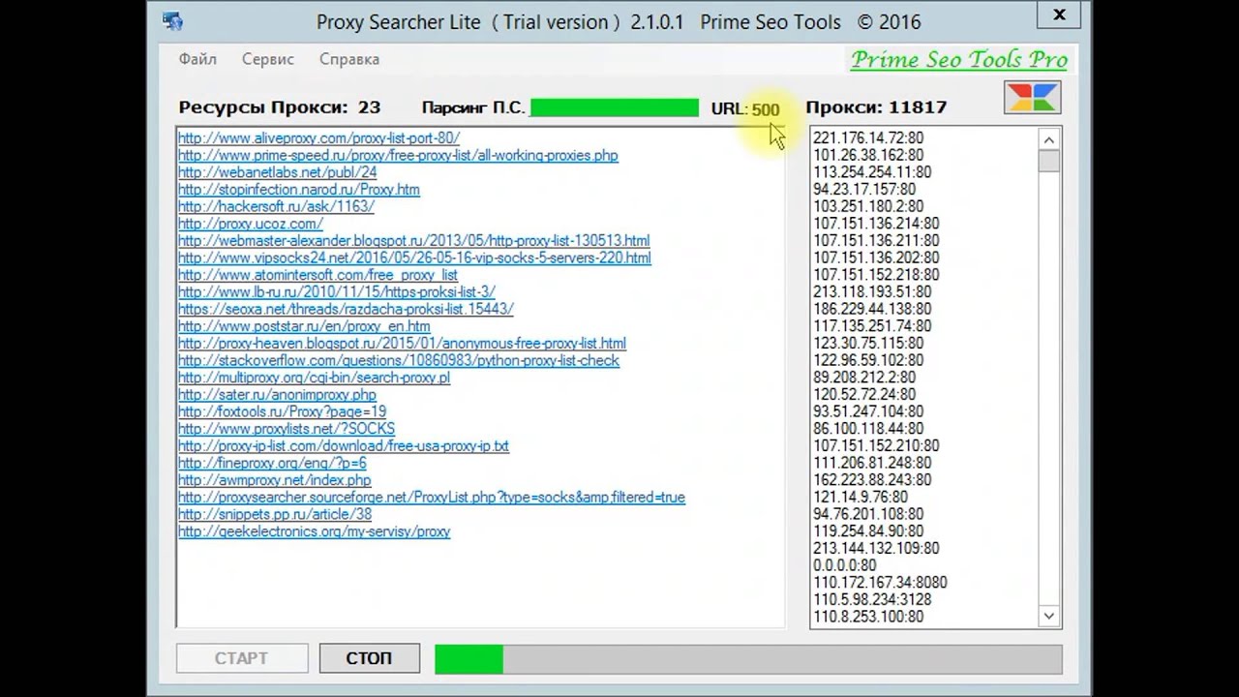Open proxy-heaven.blogspot.ru anonymous proxy link
The width and height of the screenshot is (1239, 697).
click(402, 344)
